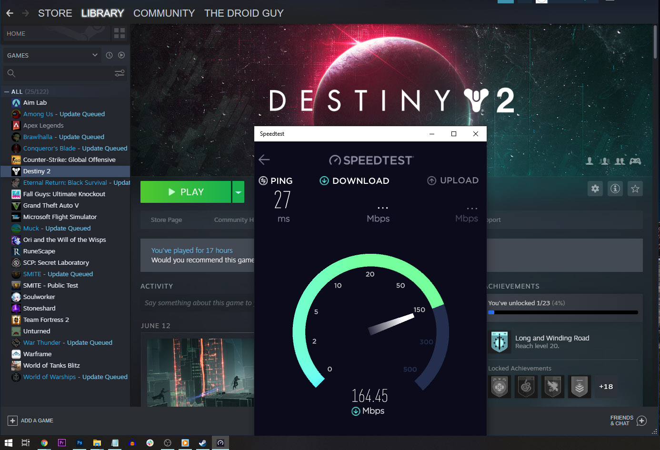This screenshot has height=450, width=660.
Task: Toggle Destiny 2 favorite star
Action: click(635, 189)
